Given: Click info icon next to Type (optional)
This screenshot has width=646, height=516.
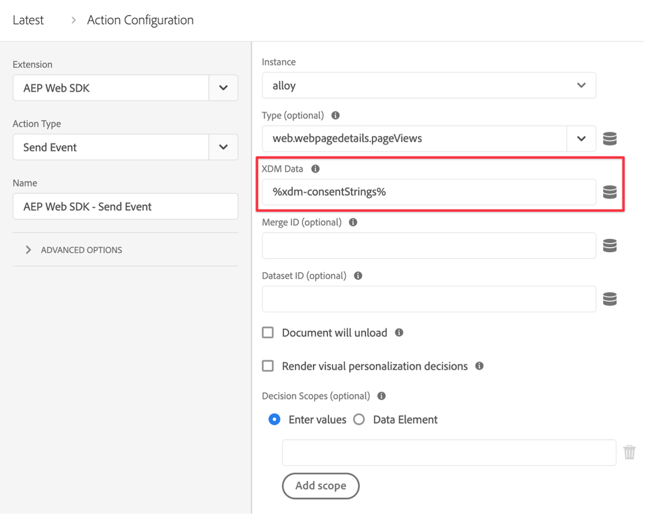Looking at the screenshot, I should [x=335, y=115].
